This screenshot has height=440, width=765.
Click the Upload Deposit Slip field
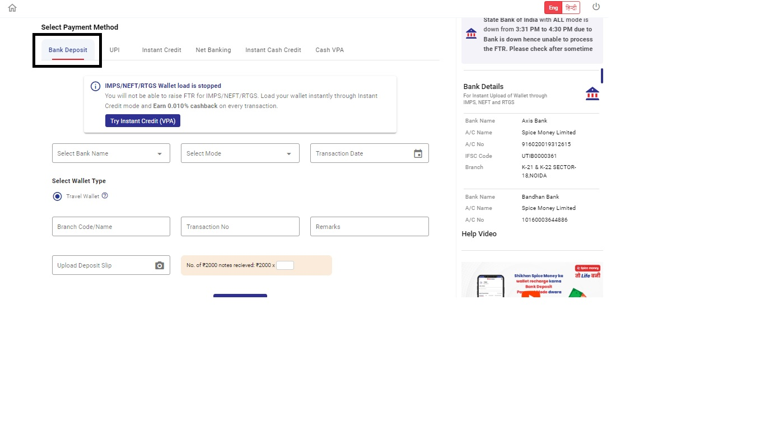click(x=111, y=265)
